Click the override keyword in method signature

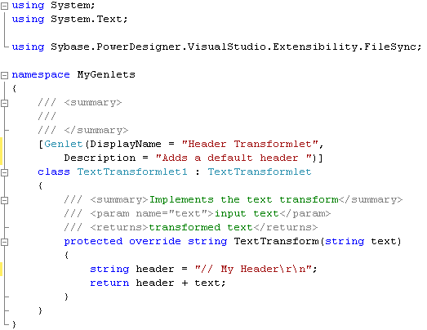click(155, 241)
